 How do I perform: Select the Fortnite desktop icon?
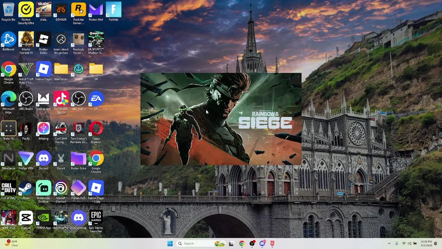114,12
